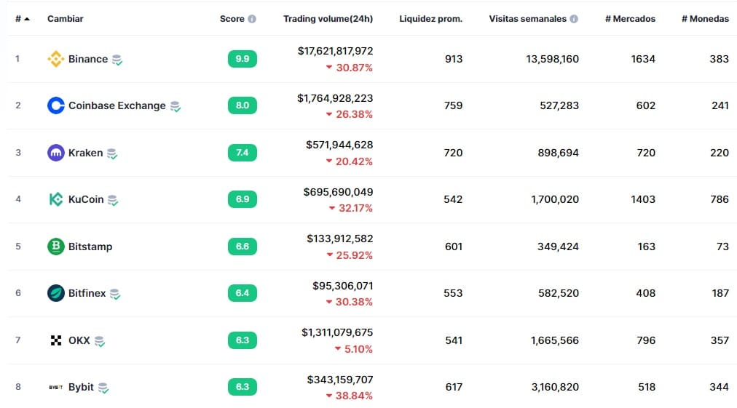Click coins count 786 for KuCoin
The height and width of the screenshot is (408, 737).
(x=720, y=199)
